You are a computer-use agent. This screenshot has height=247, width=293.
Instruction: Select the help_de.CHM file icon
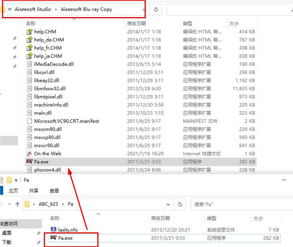29,40
